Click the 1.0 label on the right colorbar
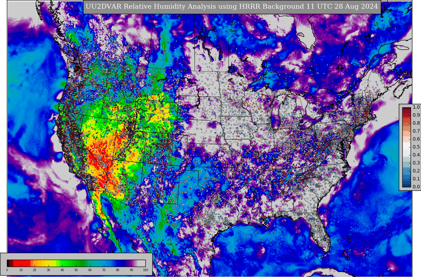This screenshot has height=277, width=421. pyautogui.click(x=416, y=107)
